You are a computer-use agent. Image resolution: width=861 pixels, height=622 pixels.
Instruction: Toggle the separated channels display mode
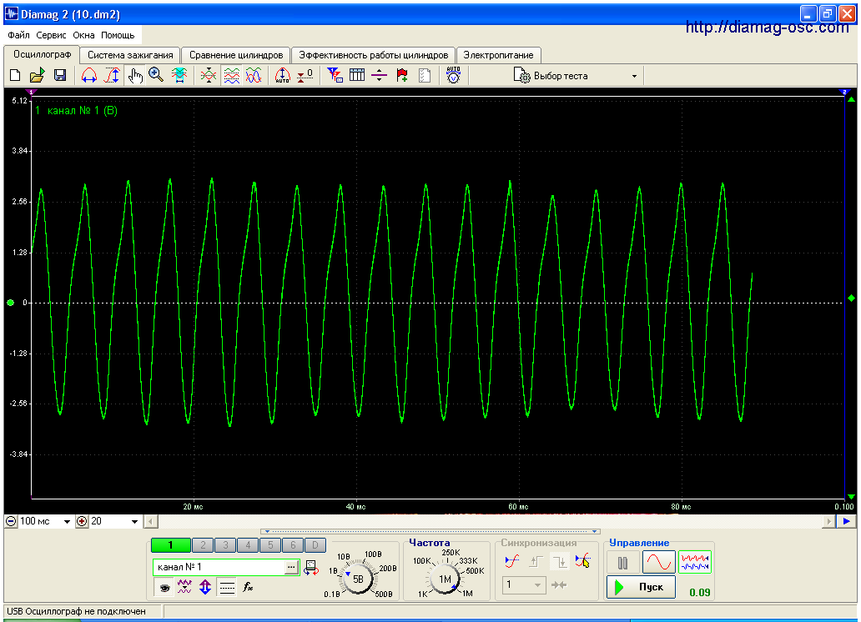pos(231,76)
